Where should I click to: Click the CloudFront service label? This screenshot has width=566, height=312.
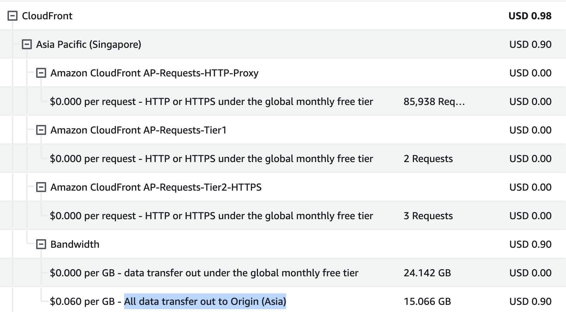click(x=47, y=16)
